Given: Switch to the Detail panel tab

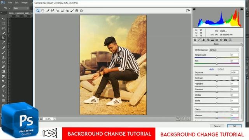Looking at the screenshot, I should 203,40.
